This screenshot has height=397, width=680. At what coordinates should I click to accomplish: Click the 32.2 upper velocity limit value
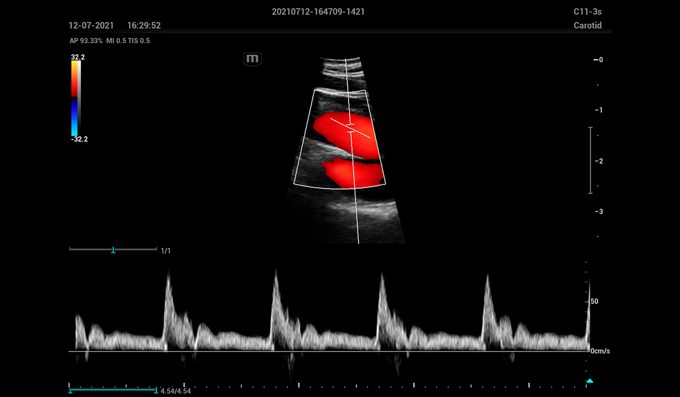(78, 57)
